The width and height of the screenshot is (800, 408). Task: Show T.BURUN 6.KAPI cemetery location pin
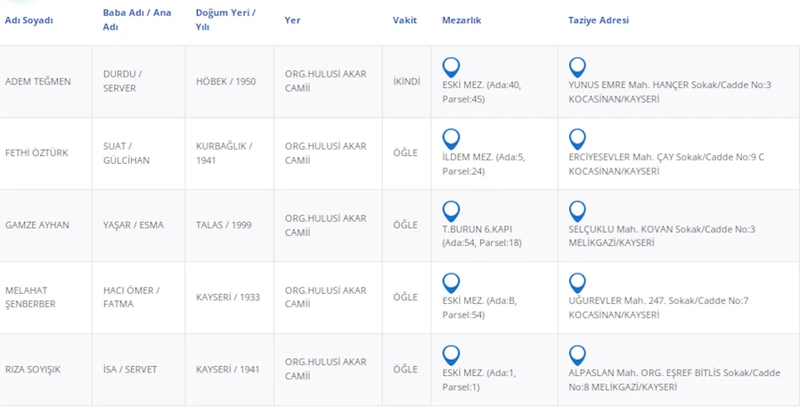(451, 211)
